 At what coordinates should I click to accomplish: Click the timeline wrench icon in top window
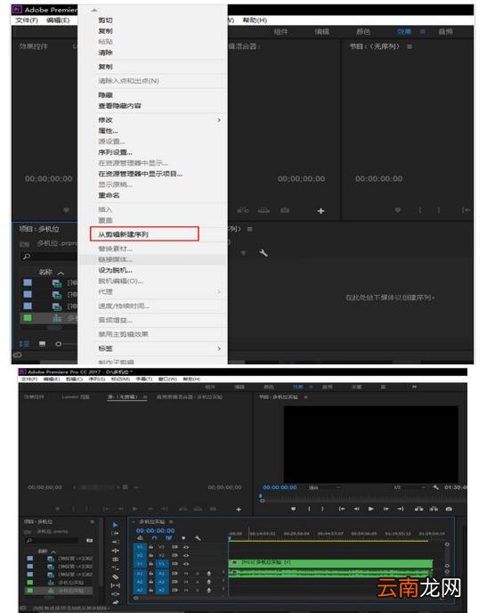(264, 253)
